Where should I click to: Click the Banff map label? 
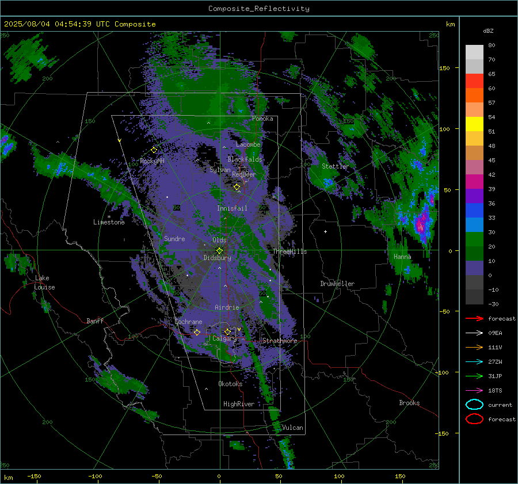[x=95, y=321]
